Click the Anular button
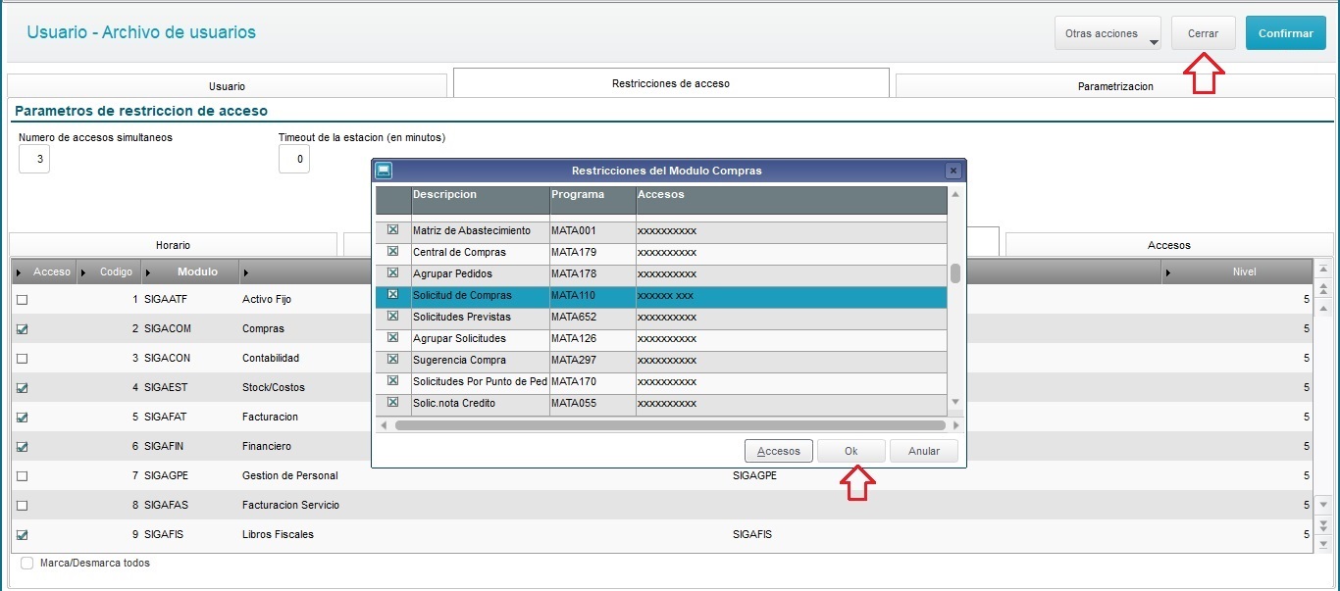 [x=924, y=451]
